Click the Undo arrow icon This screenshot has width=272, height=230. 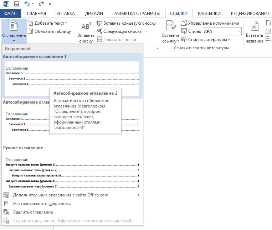(x=27, y=4)
